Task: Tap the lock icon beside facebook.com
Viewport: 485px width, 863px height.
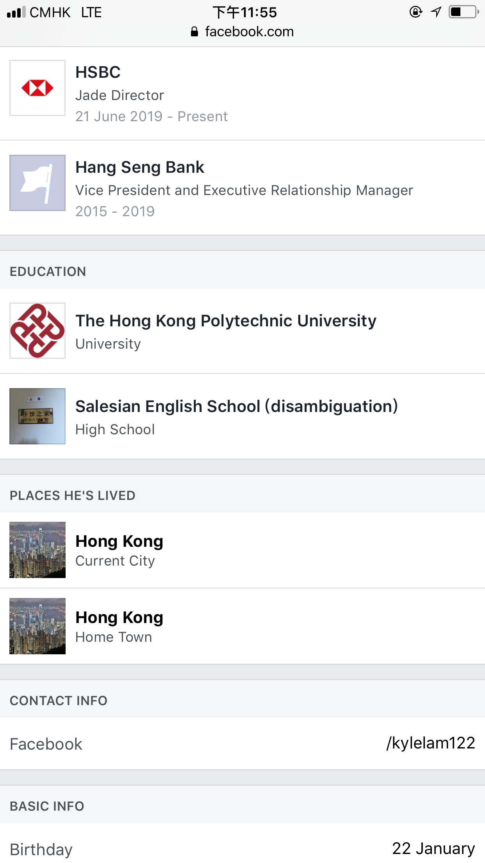Action: pyautogui.click(x=194, y=32)
